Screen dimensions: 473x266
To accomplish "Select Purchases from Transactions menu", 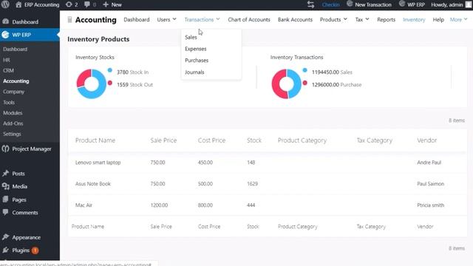I will [x=197, y=61].
